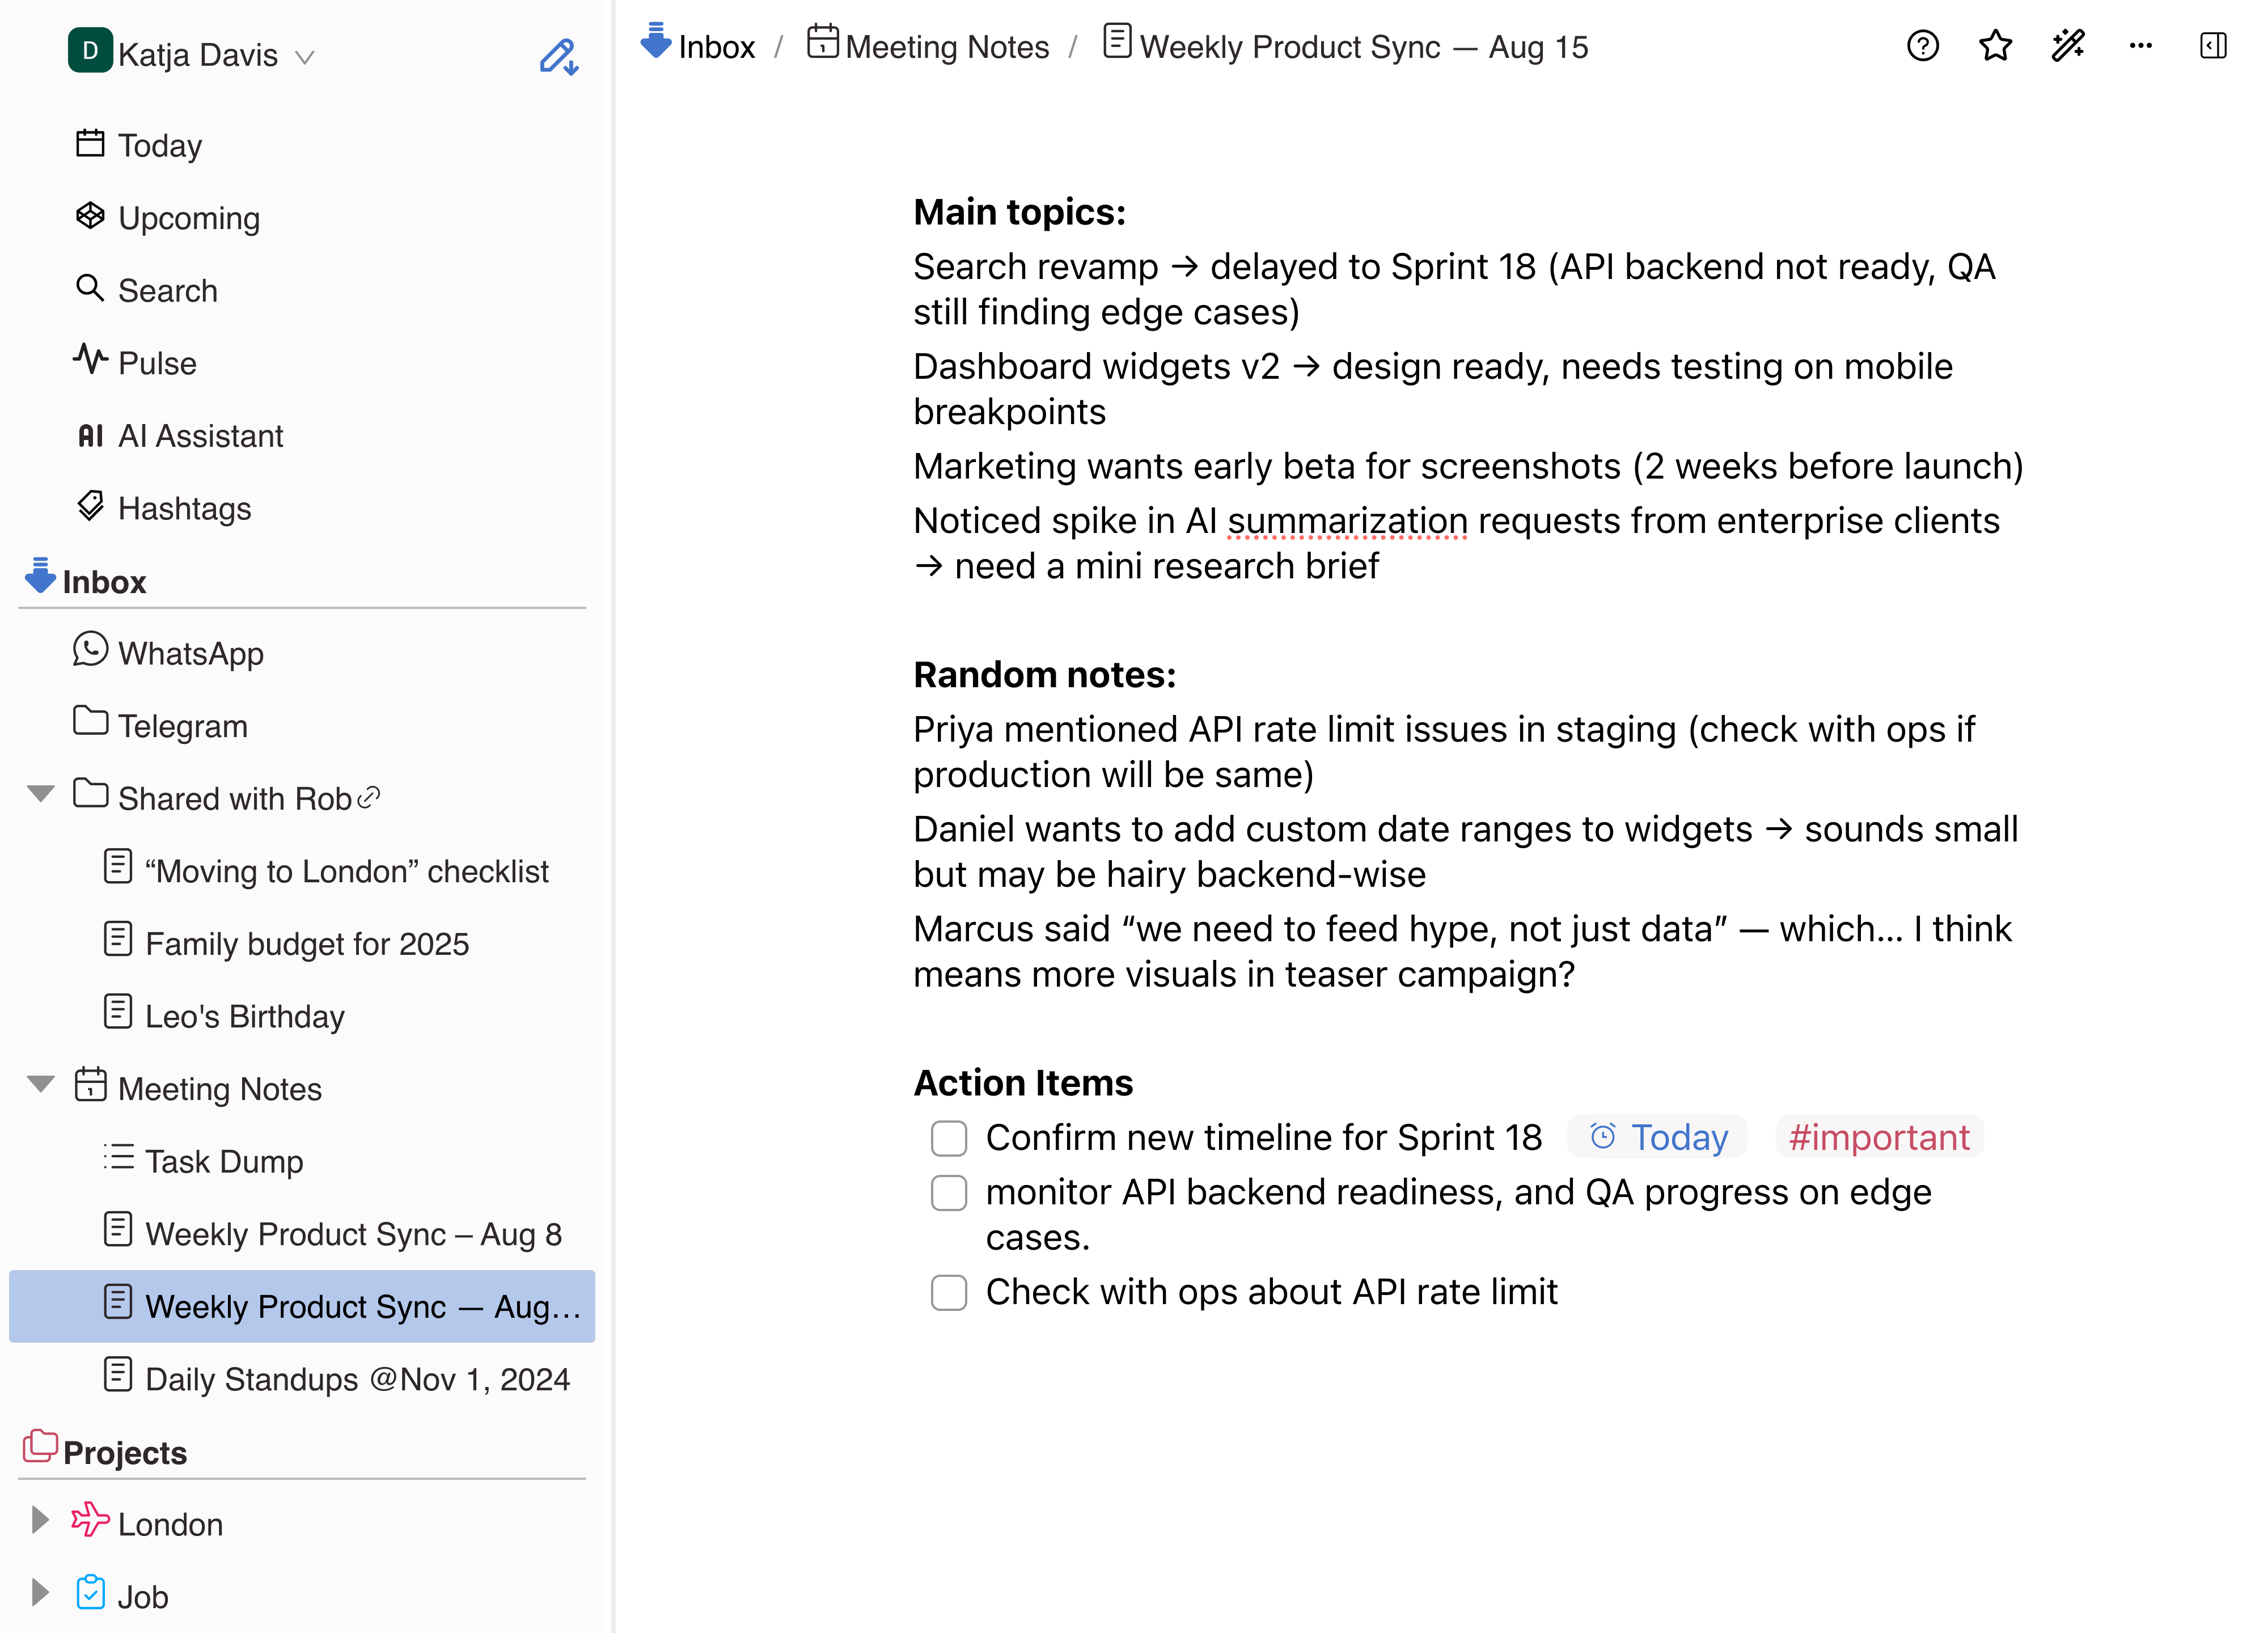
Task: Collapse the Meeting Notes folder
Action: (x=40, y=1085)
